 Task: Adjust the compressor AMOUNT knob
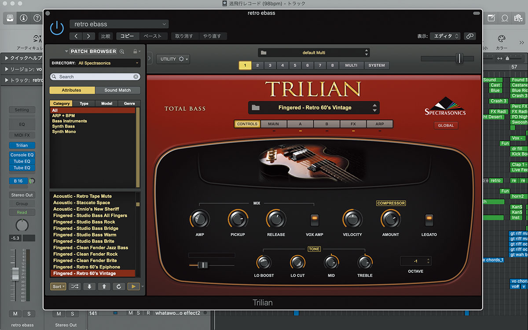pos(390,219)
